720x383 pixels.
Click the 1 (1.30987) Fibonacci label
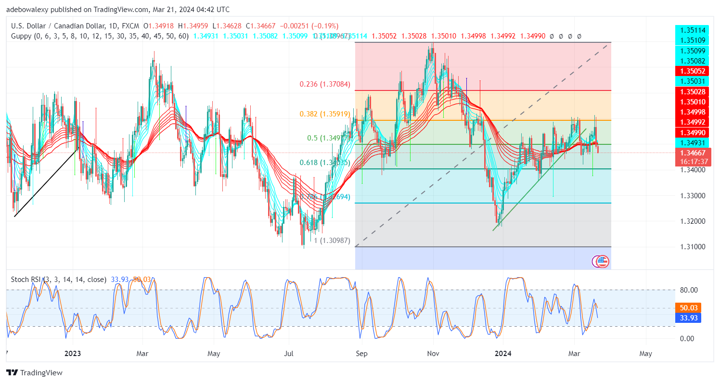point(331,241)
